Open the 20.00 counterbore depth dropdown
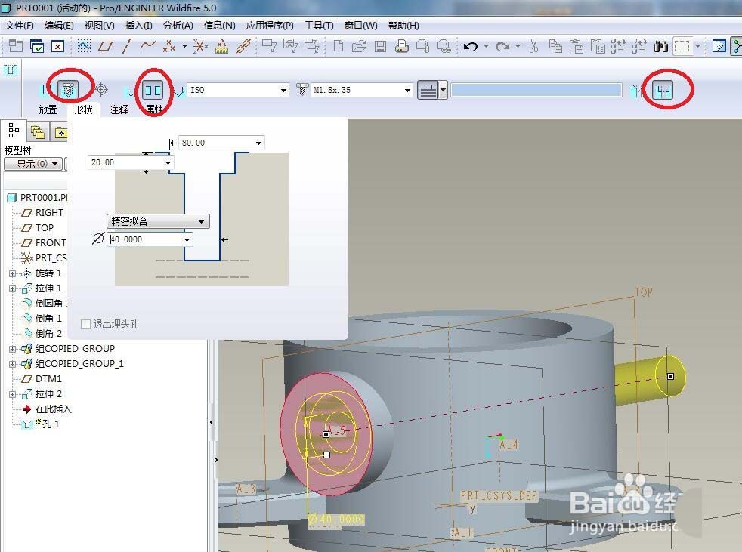The width and height of the screenshot is (742, 552). [168, 162]
